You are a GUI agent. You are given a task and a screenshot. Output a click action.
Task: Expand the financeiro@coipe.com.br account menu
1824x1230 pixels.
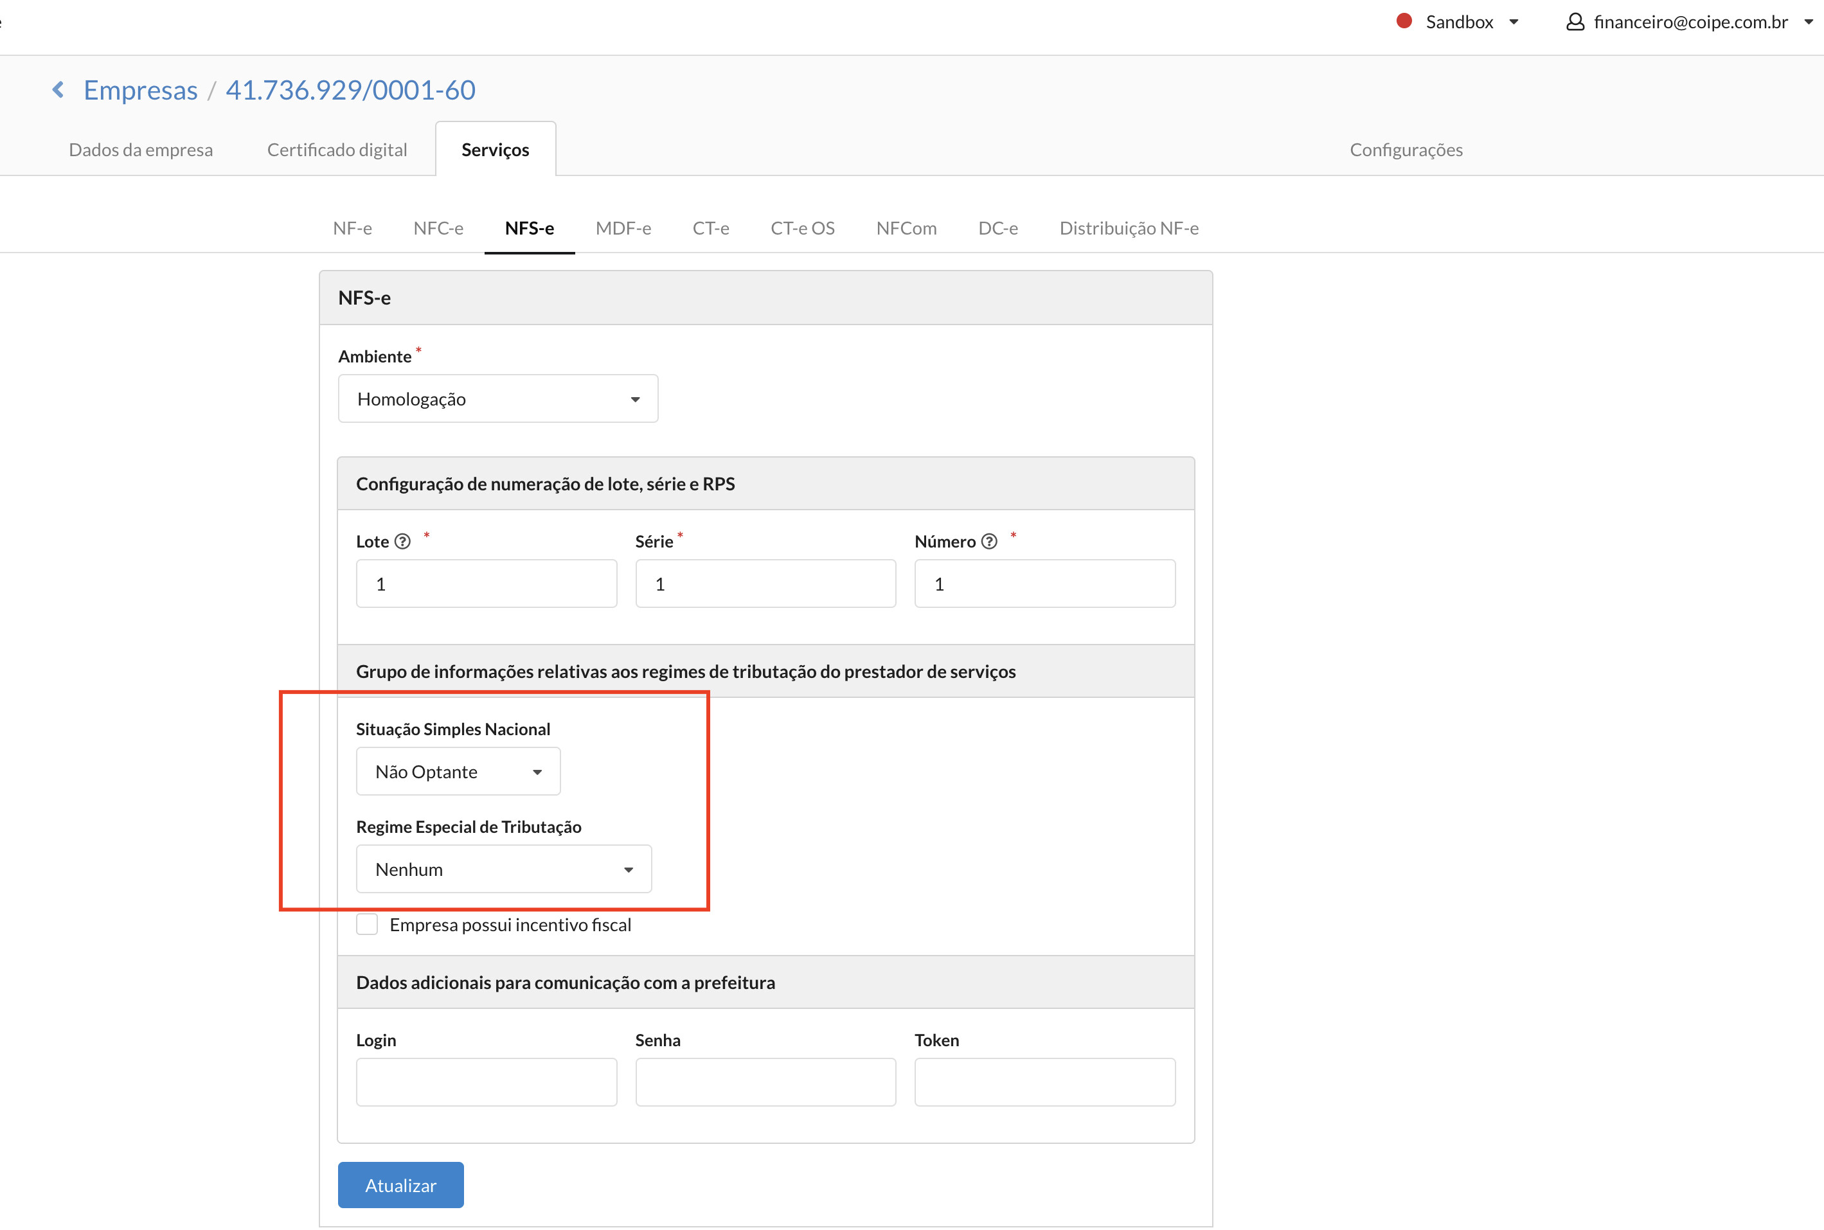[x=1690, y=22]
